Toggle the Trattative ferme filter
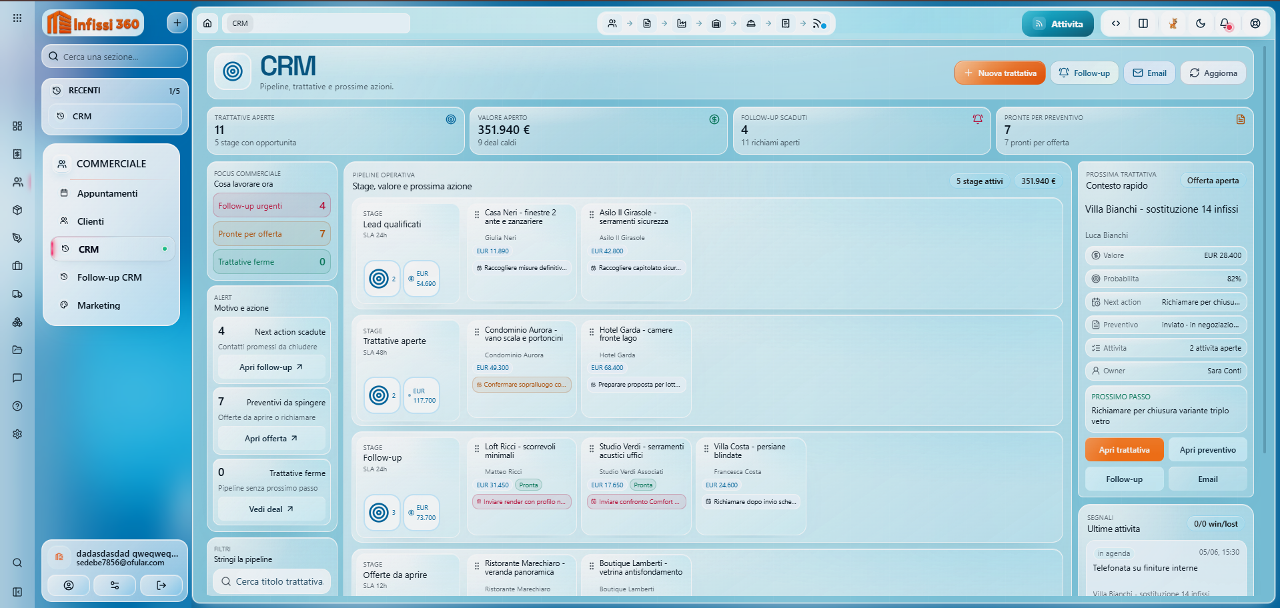This screenshot has width=1280, height=608. 271,262
